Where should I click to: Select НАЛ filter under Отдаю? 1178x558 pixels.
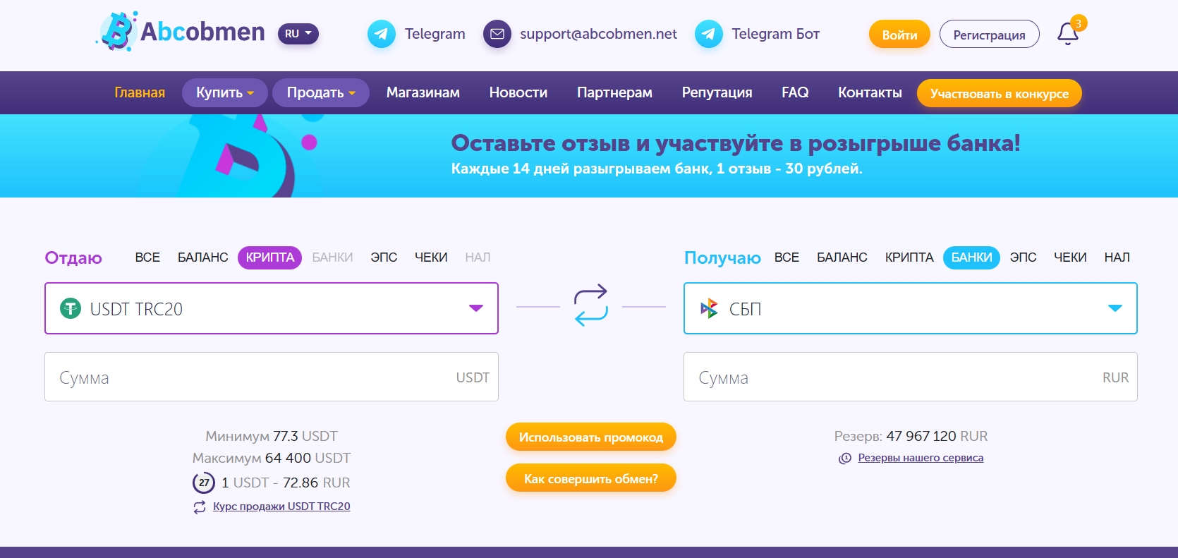[x=478, y=257]
